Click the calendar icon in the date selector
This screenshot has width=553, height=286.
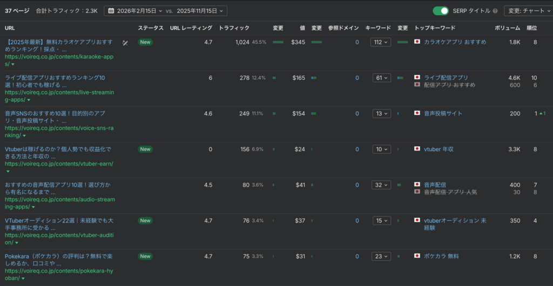tap(111, 11)
